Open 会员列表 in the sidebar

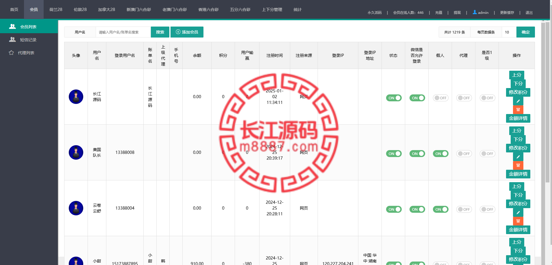29,27
